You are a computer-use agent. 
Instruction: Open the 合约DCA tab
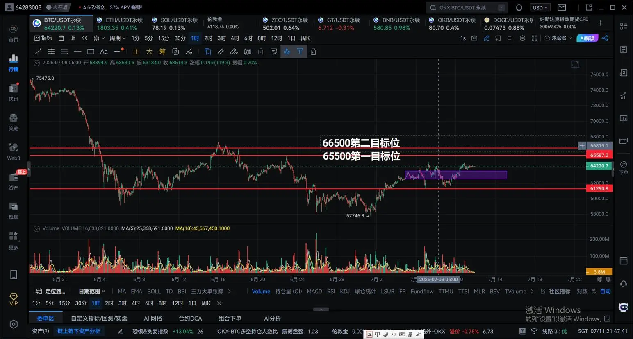190,319
